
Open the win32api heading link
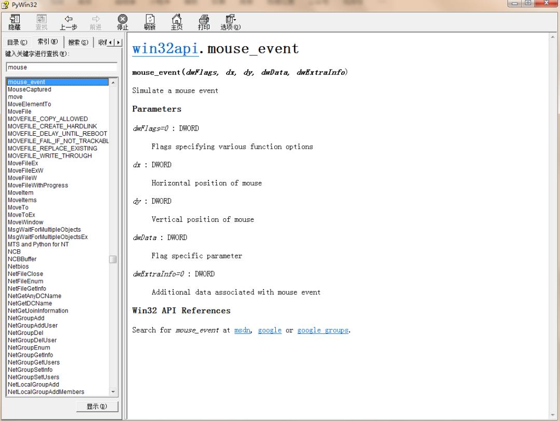(165, 49)
